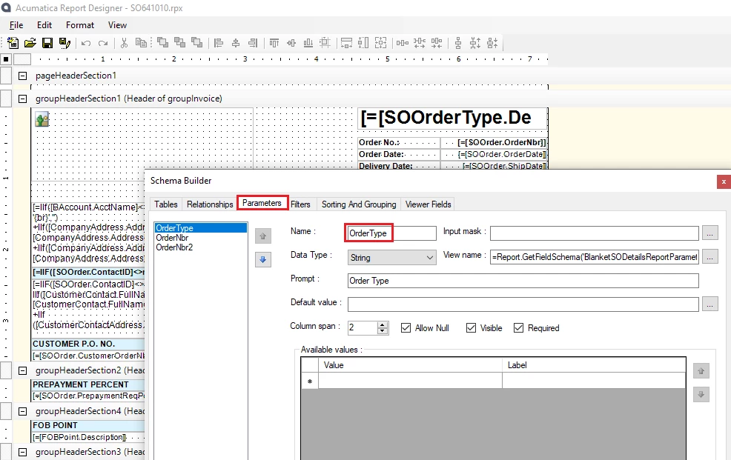Click the Make same width icon
The image size is (731, 460).
point(346,43)
